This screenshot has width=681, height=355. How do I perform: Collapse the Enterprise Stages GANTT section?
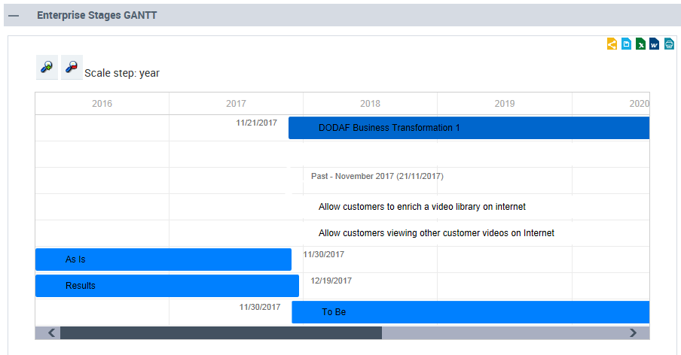(x=14, y=15)
